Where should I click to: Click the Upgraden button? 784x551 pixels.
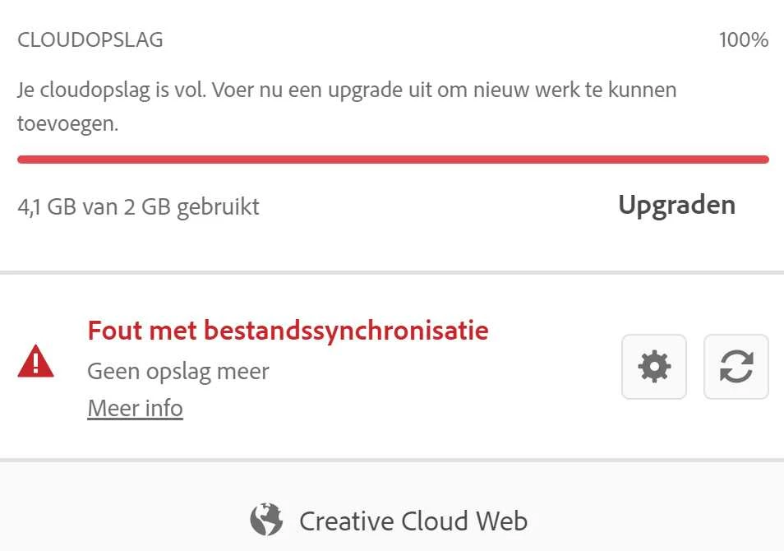(677, 206)
